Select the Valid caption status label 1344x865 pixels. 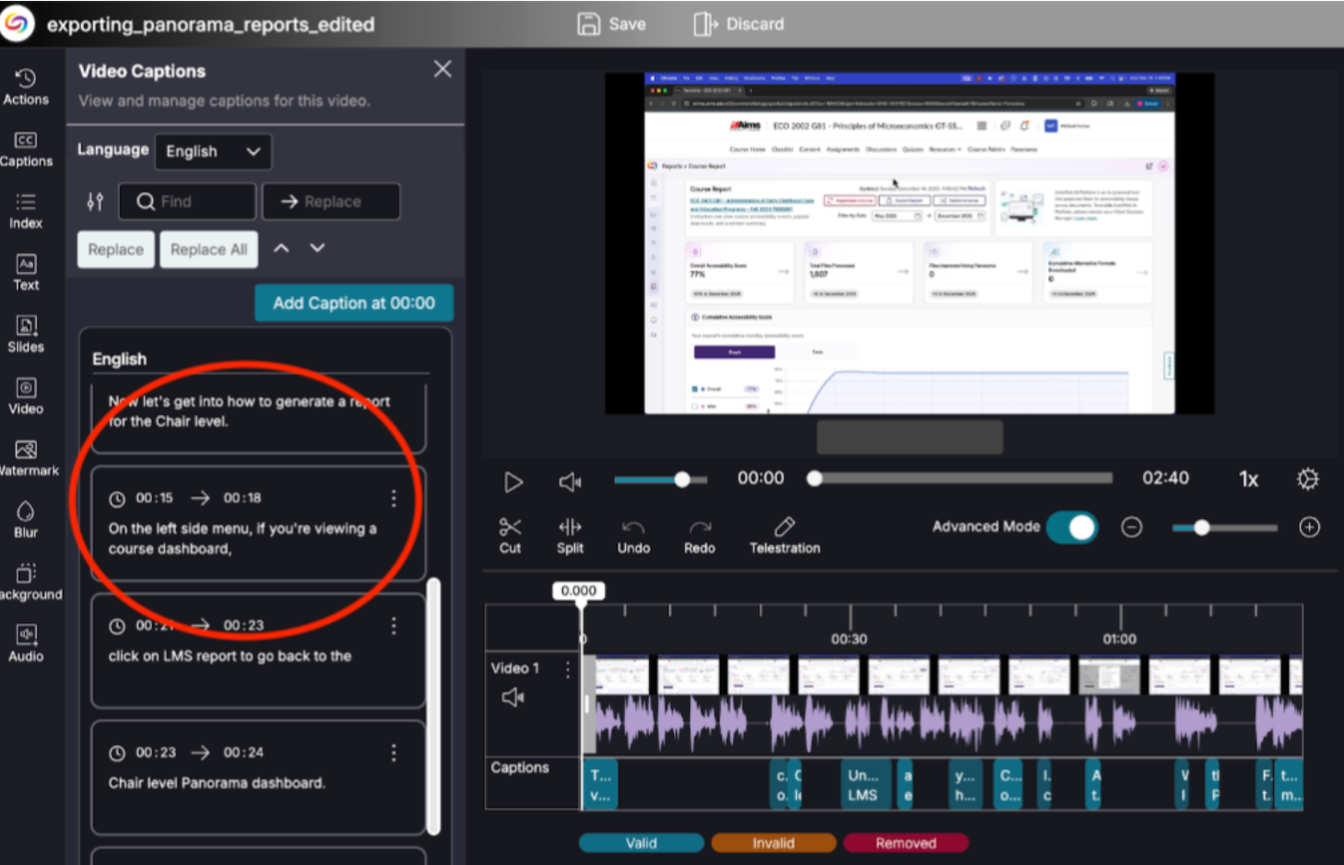pyautogui.click(x=641, y=842)
